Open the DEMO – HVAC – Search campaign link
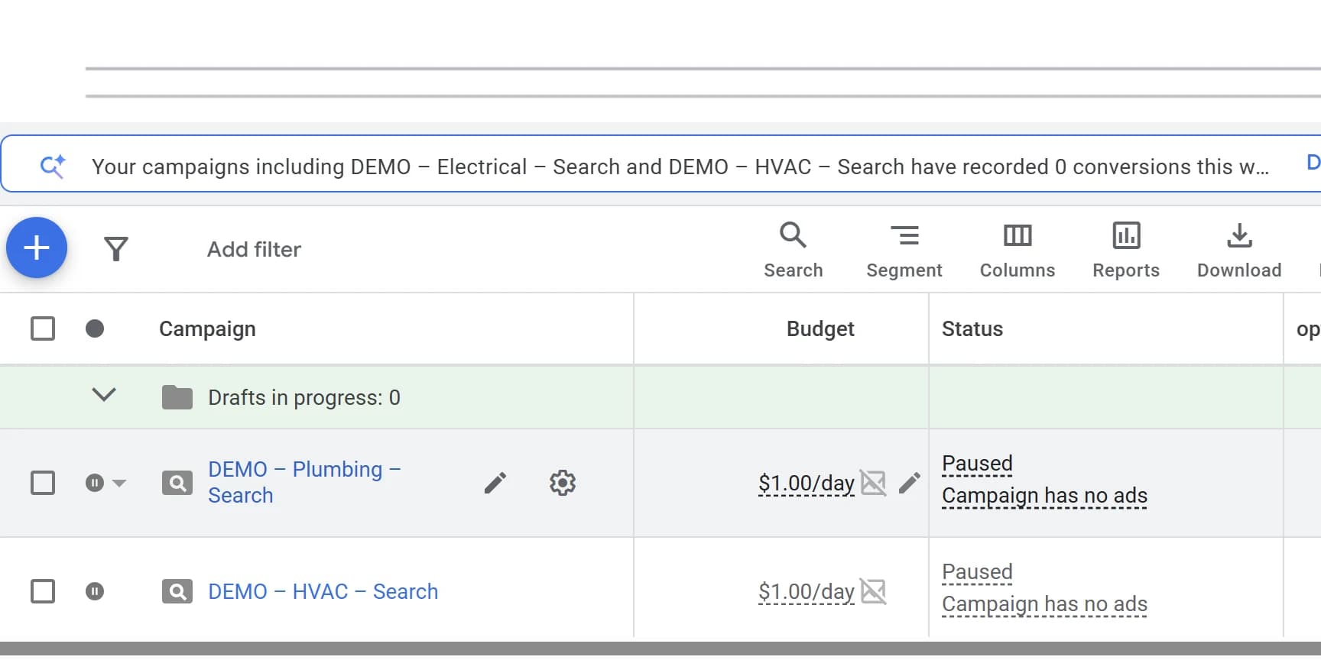 (x=323, y=592)
